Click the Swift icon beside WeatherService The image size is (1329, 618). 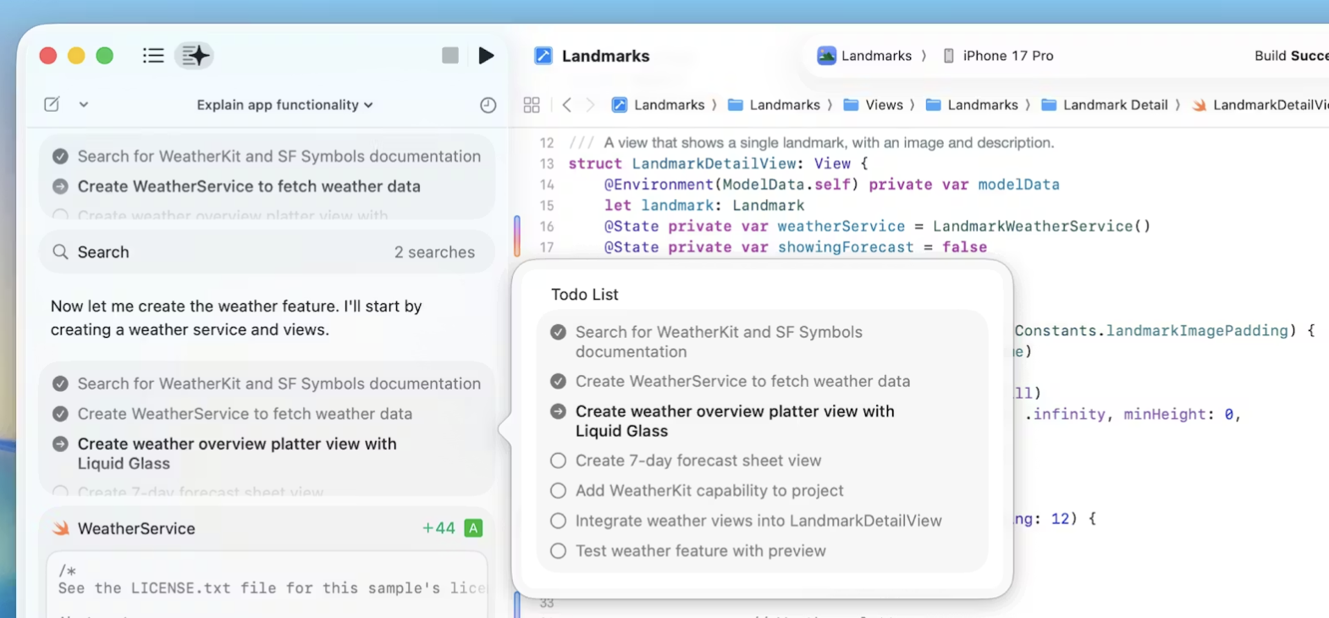coord(61,528)
